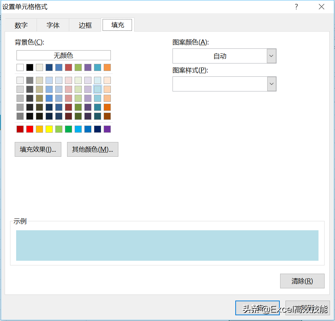Pick light green swatch in standard colors row
The image size is (335, 321).
tap(59, 129)
